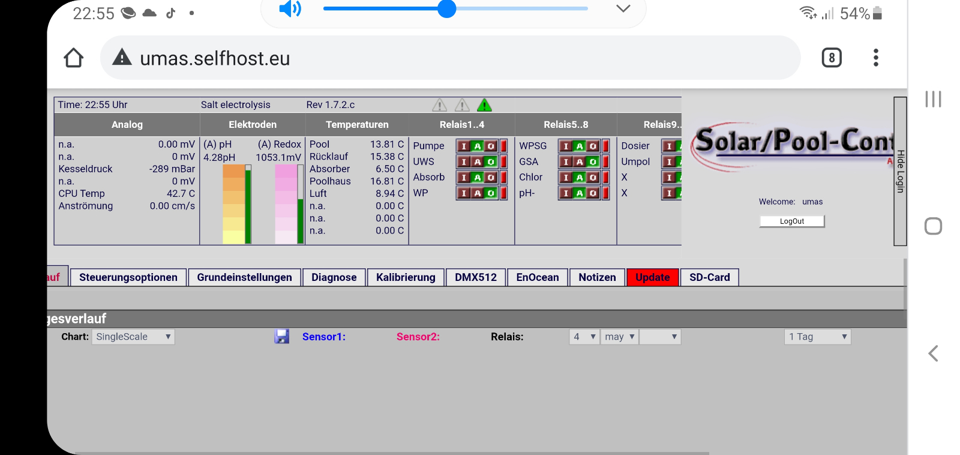This screenshot has width=960, height=455.
Task: Open the day dropdown showing 4
Action: (584, 337)
